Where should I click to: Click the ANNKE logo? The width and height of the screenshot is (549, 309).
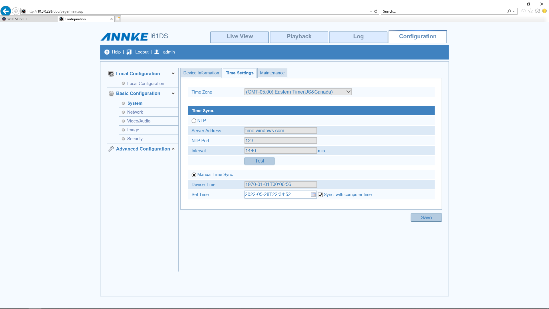[124, 37]
